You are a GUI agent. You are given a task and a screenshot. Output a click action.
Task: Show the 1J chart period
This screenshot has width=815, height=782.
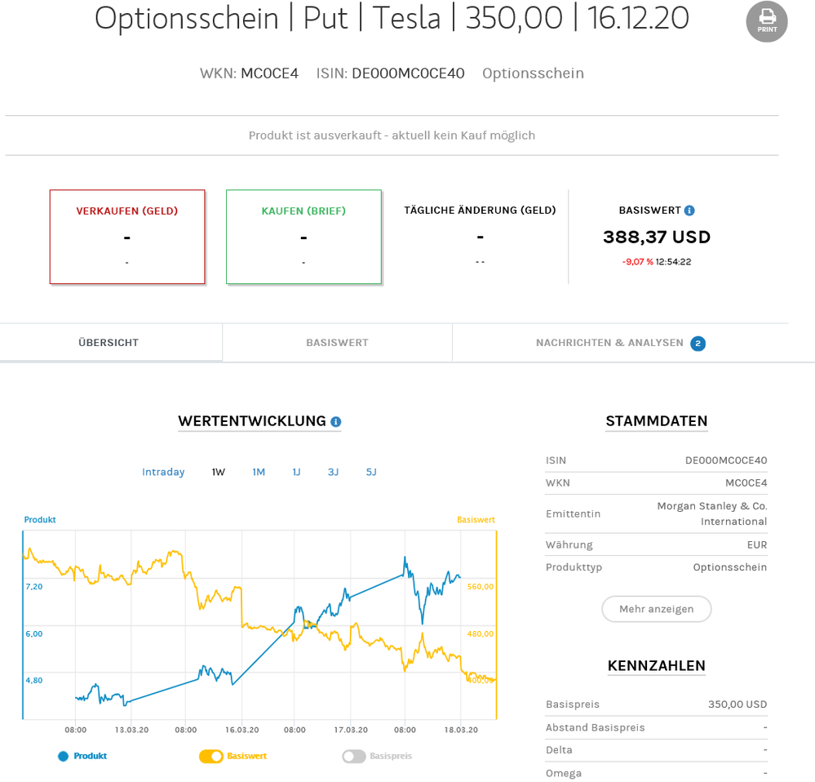coord(296,472)
